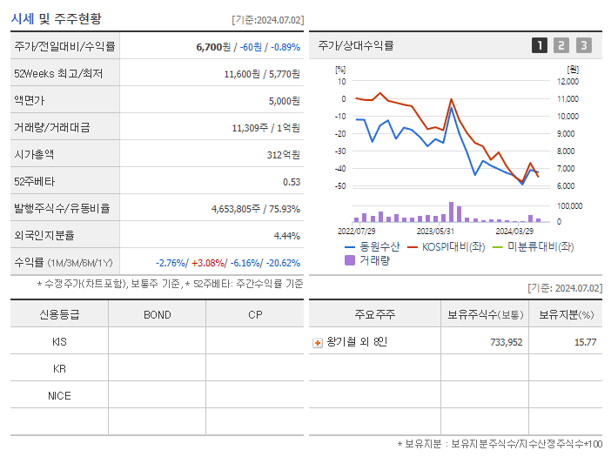Click the 신용등급 column header
611x457 pixels.
pos(59,314)
